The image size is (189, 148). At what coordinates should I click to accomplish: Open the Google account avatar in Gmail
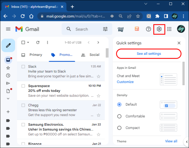tap(181, 29)
